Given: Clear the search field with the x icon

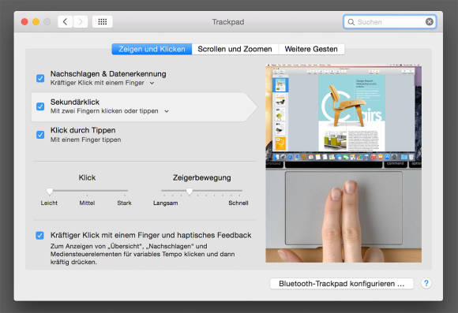Looking at the screenshot, I should coord(430,21).
